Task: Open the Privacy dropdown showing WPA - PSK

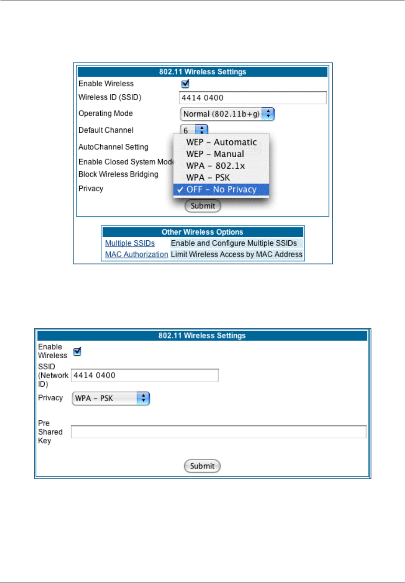Action: coord(111,398)
